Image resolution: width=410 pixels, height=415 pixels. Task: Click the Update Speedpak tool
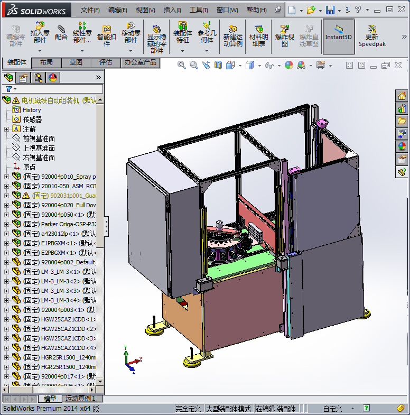point(372,36)
